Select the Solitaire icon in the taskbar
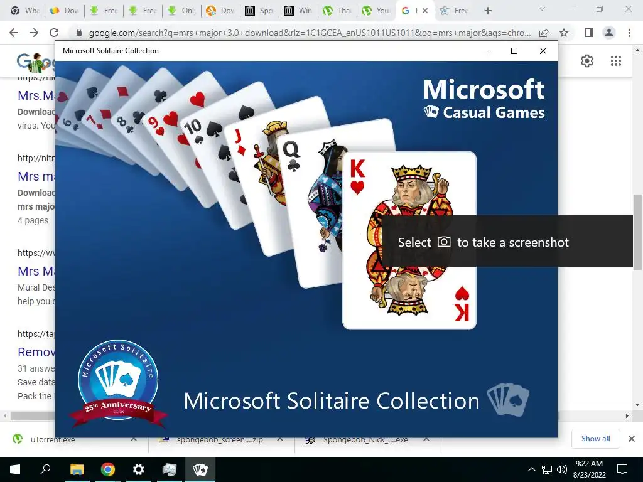The image size is (643, 482). coord(200,469)
